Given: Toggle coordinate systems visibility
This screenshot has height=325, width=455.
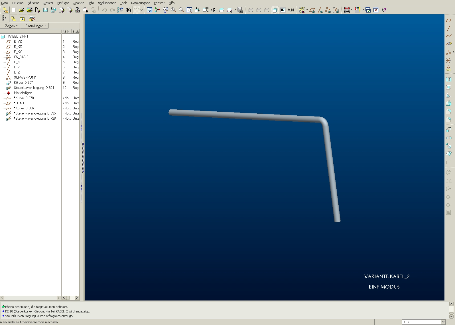Looking at the screenshot, I should pos(336,10).
